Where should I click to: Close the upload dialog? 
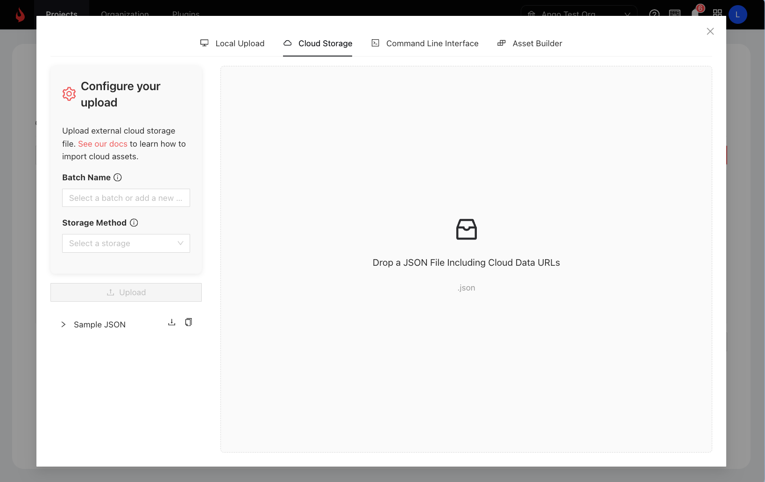pyautogui.click(x=710, y=31)
